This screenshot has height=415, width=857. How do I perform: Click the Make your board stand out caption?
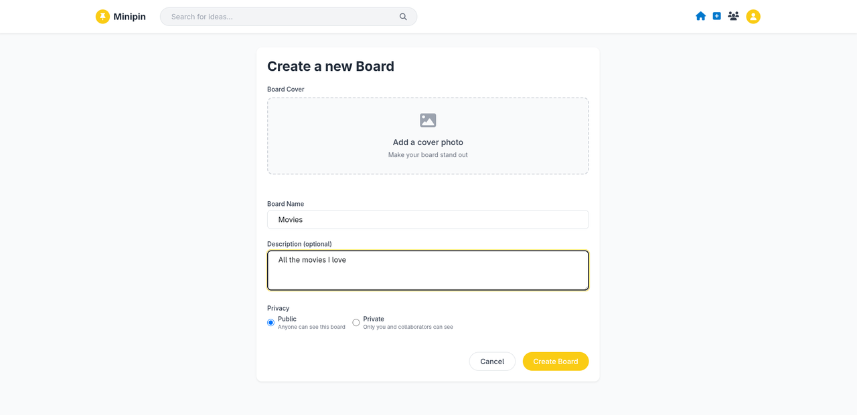428,155
